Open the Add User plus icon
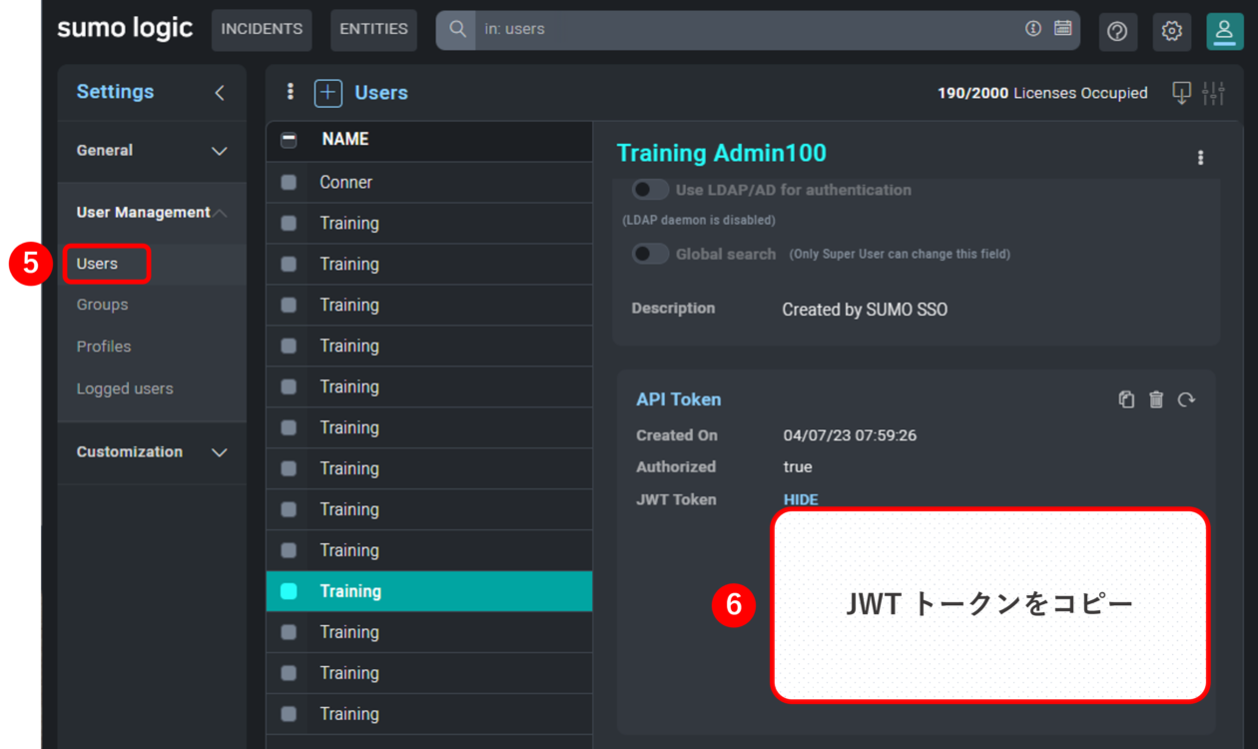 pyautogui.click(x=327, y=92)
